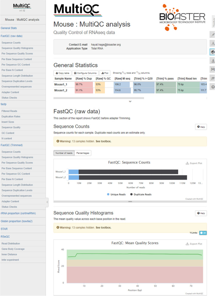Screen dimensions: 215x296
Task: Open the General Statistics Plot button
Action: [x=105, y=73]
